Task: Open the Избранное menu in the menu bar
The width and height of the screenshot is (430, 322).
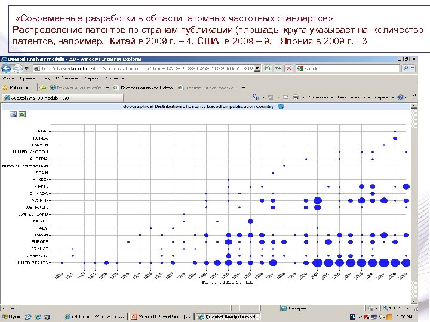Action: pos(67,78)
